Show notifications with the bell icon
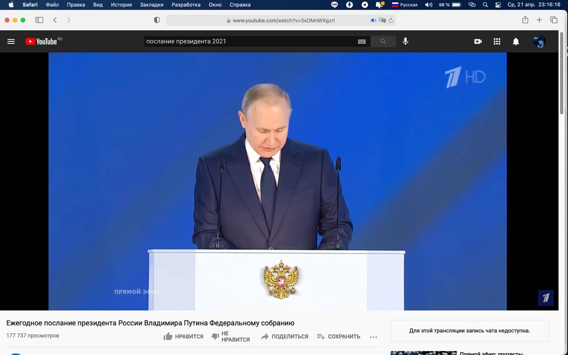568x355 pixels. click(x=516, y=41)
